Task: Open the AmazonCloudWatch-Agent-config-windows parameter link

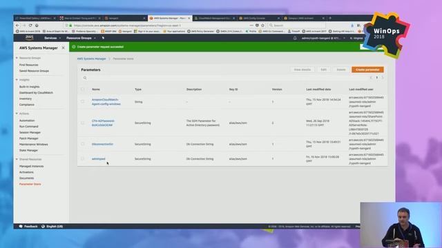Action: pos(106,102)
